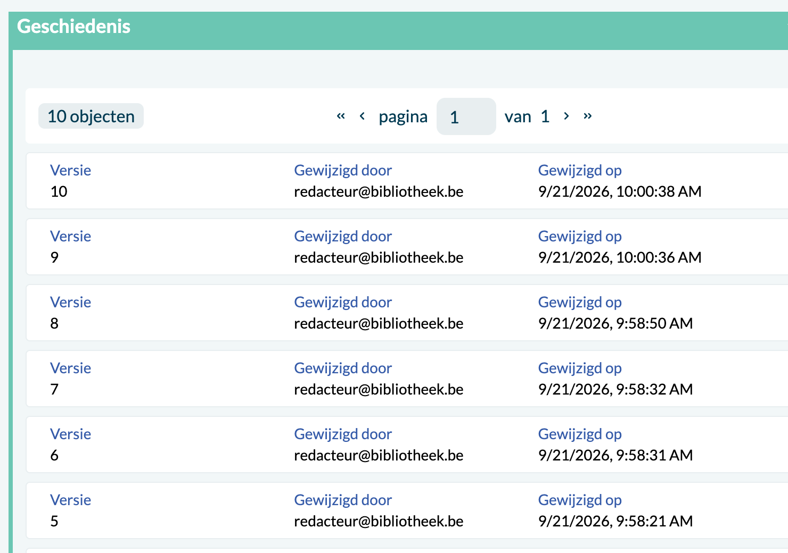This screenshot has height=553, width=788.
Task: Click 'Versie' label above version 10
Action: [x=70, y=170]
